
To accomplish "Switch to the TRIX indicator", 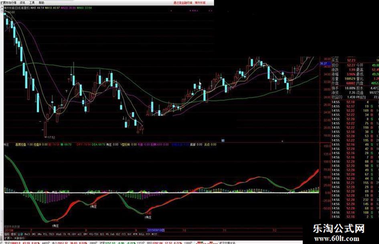I will pyautogui.click(x=52, y=234).
